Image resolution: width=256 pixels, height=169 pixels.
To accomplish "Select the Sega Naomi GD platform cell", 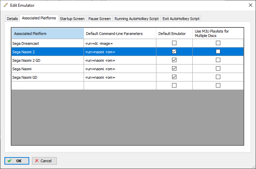I will point(48,77).
